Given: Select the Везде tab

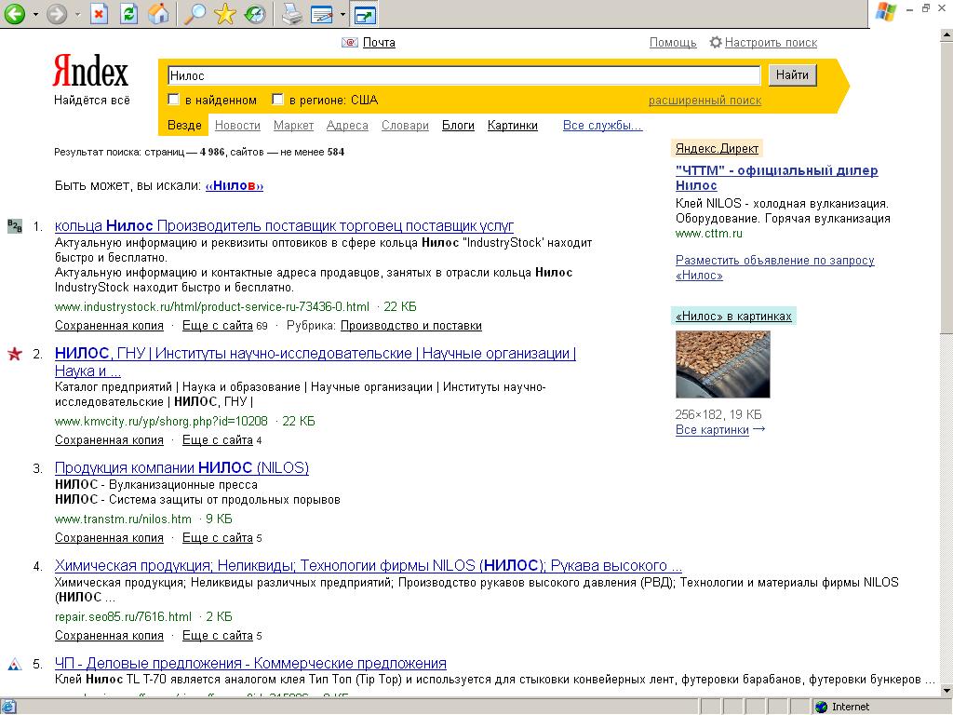Looking at the screenshot, I should tap(184, 126).
